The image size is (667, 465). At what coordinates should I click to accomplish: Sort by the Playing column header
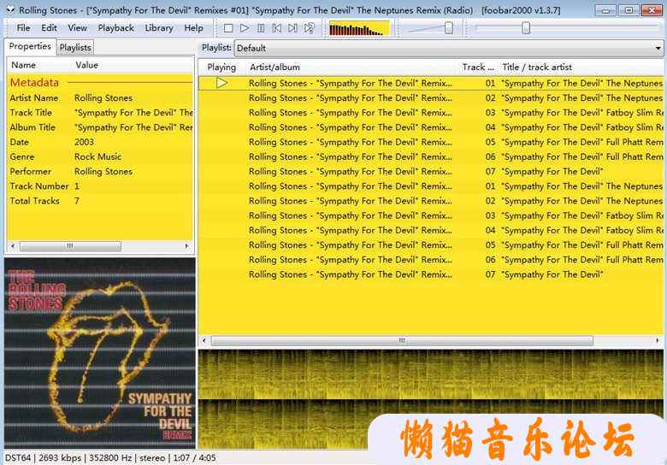point(221,68)
